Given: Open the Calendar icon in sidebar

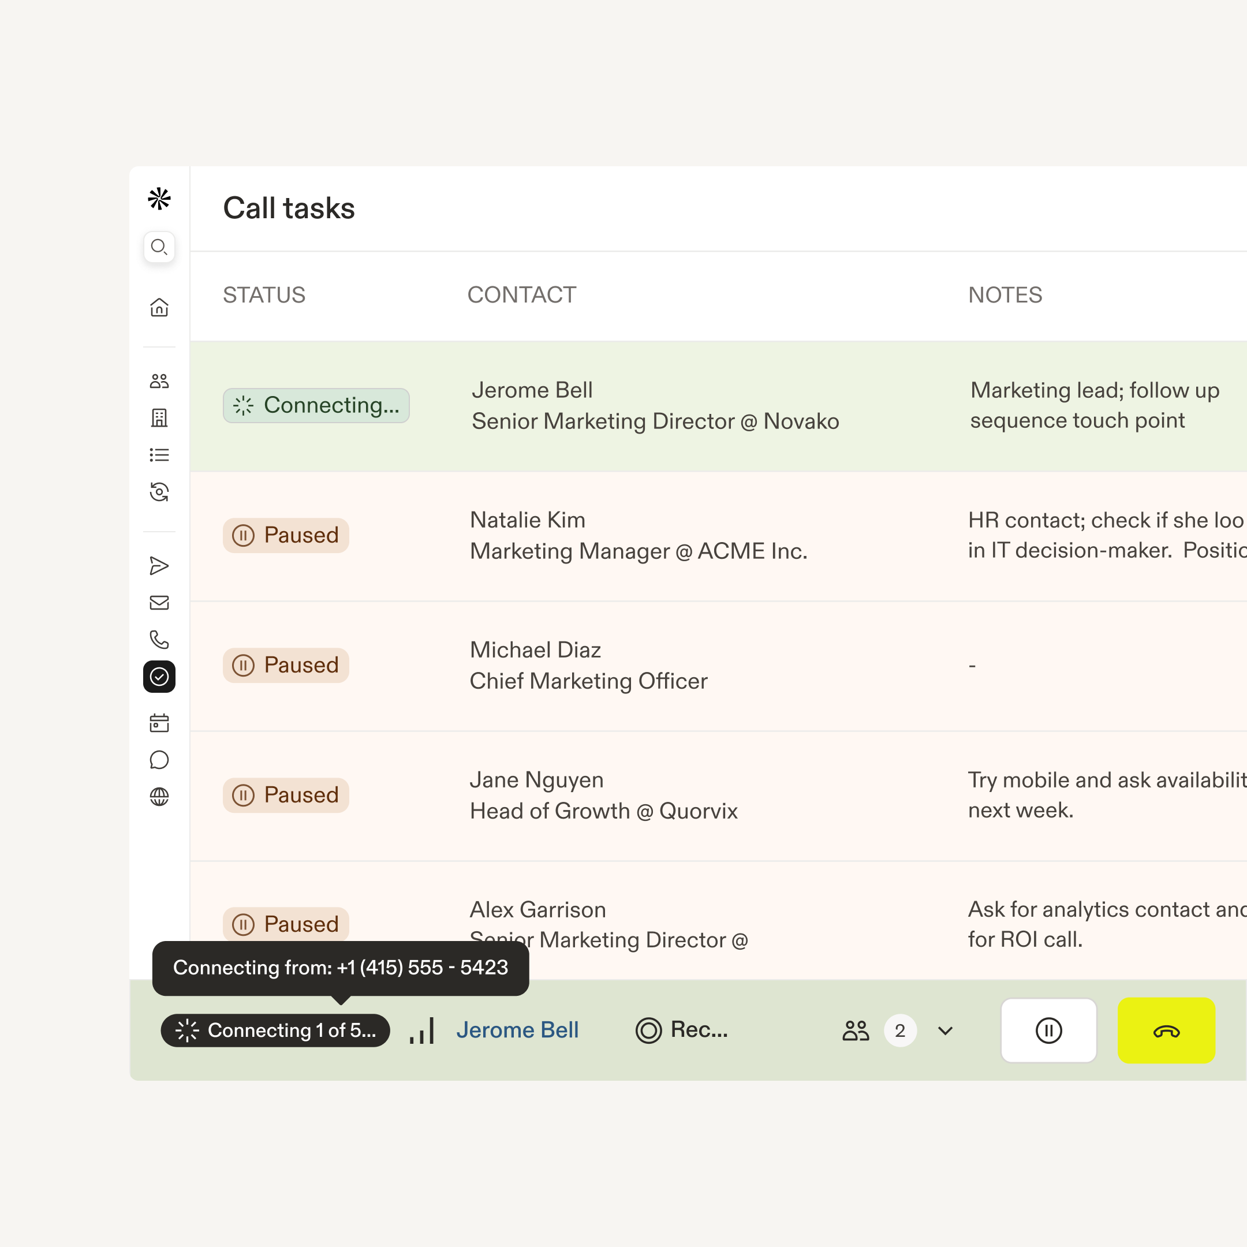Looking at the screenshot, I should point(159,722).
